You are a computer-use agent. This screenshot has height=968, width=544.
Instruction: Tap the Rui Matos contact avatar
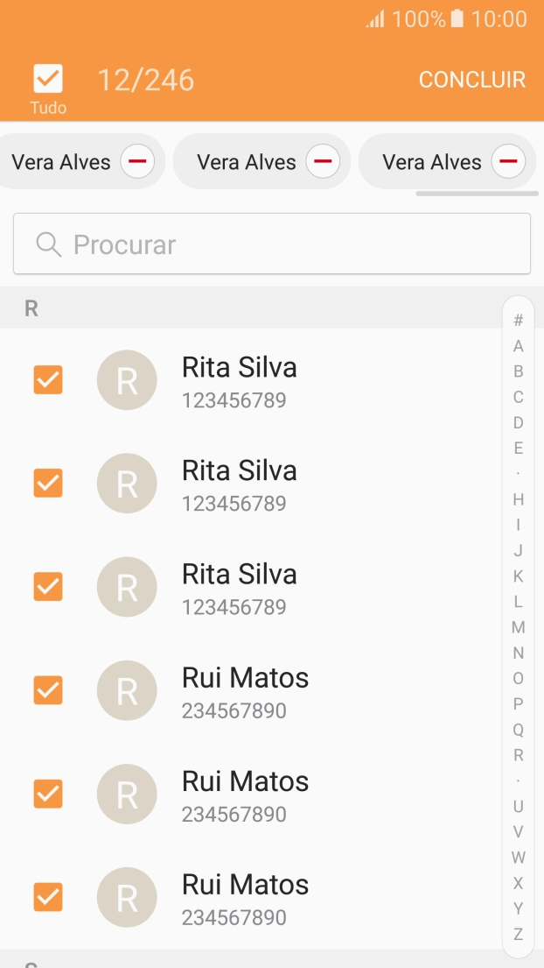127,690
